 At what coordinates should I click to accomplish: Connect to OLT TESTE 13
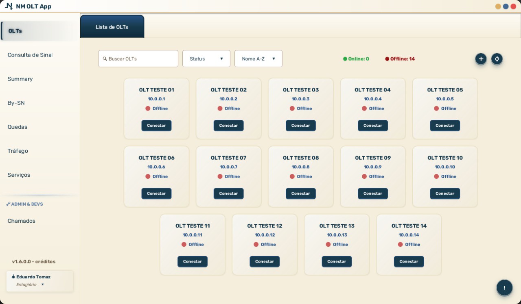[337, 261]
